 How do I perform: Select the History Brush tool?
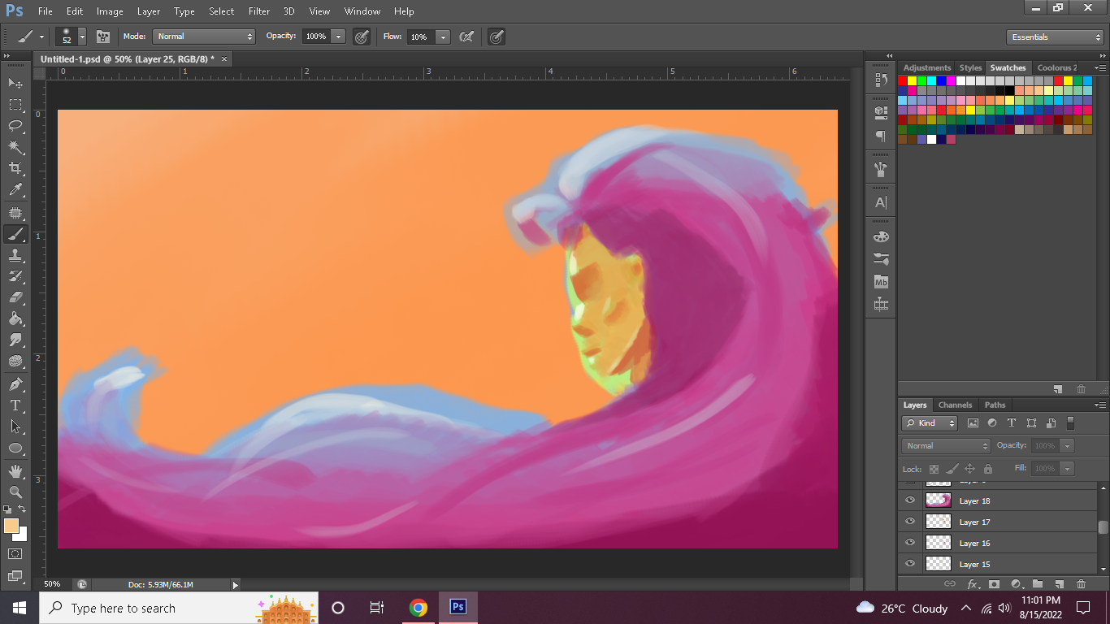(15, 276)
